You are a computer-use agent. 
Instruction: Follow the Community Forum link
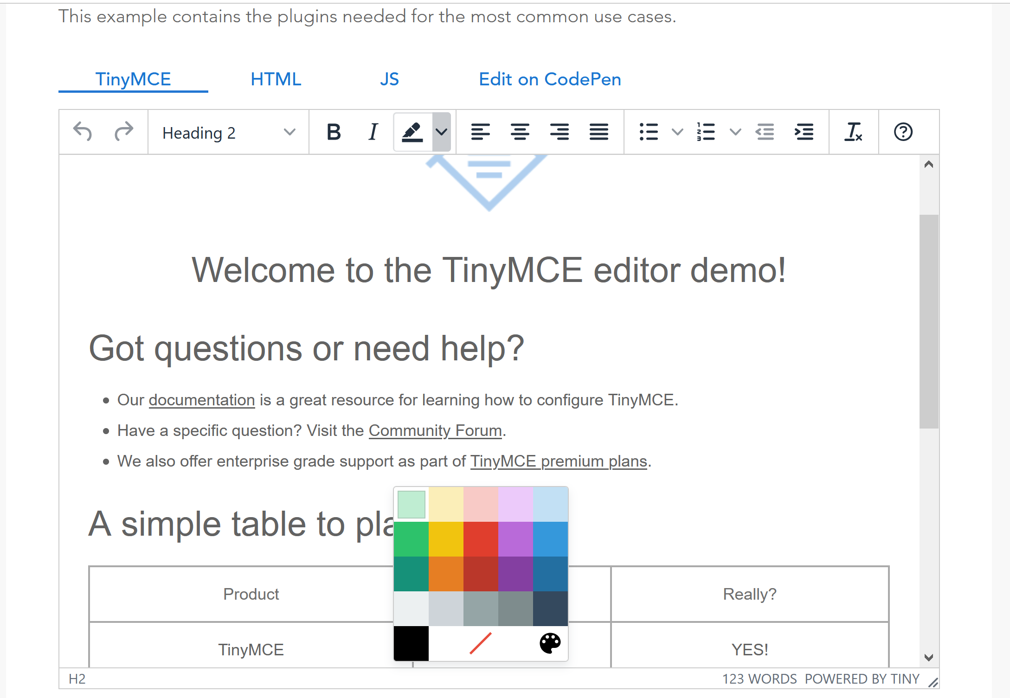(435, 430)
